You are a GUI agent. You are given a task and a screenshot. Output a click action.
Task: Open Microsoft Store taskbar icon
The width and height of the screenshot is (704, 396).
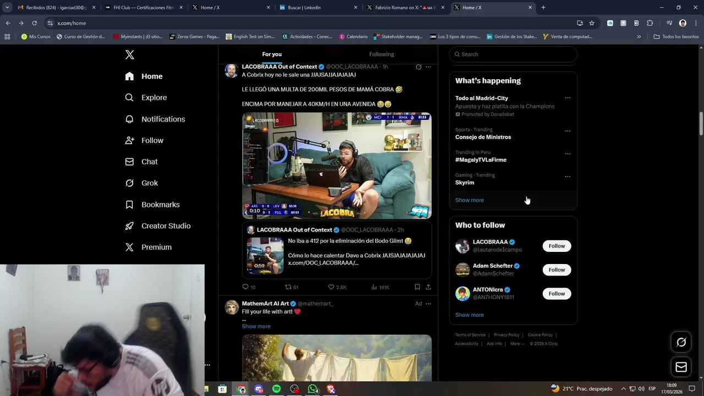[222, 389]
